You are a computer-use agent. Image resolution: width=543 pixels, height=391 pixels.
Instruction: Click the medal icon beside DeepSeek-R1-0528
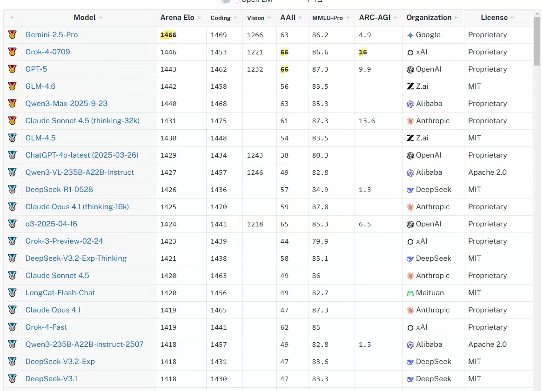(x=13, y=189)
